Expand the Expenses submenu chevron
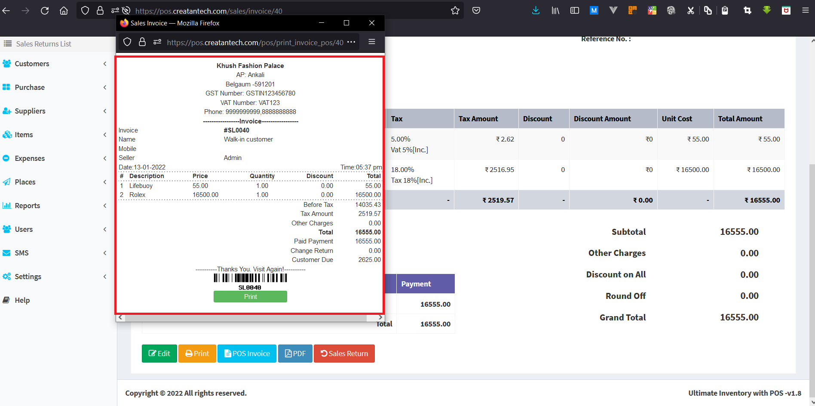 [105, 158]
